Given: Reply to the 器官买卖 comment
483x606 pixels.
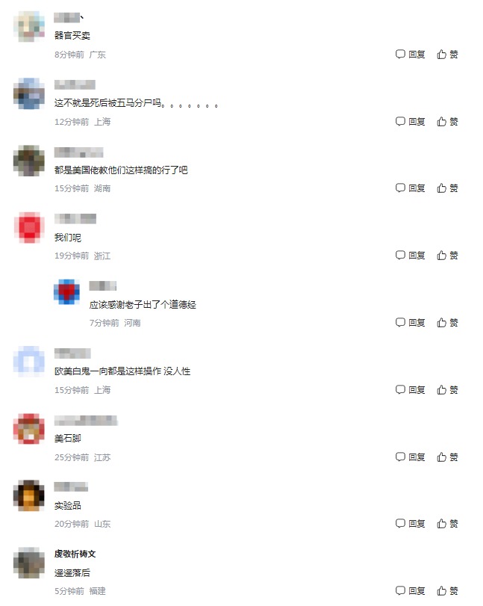Looking at the screenshot, I should pyautogui.click(x=410, y=54).
